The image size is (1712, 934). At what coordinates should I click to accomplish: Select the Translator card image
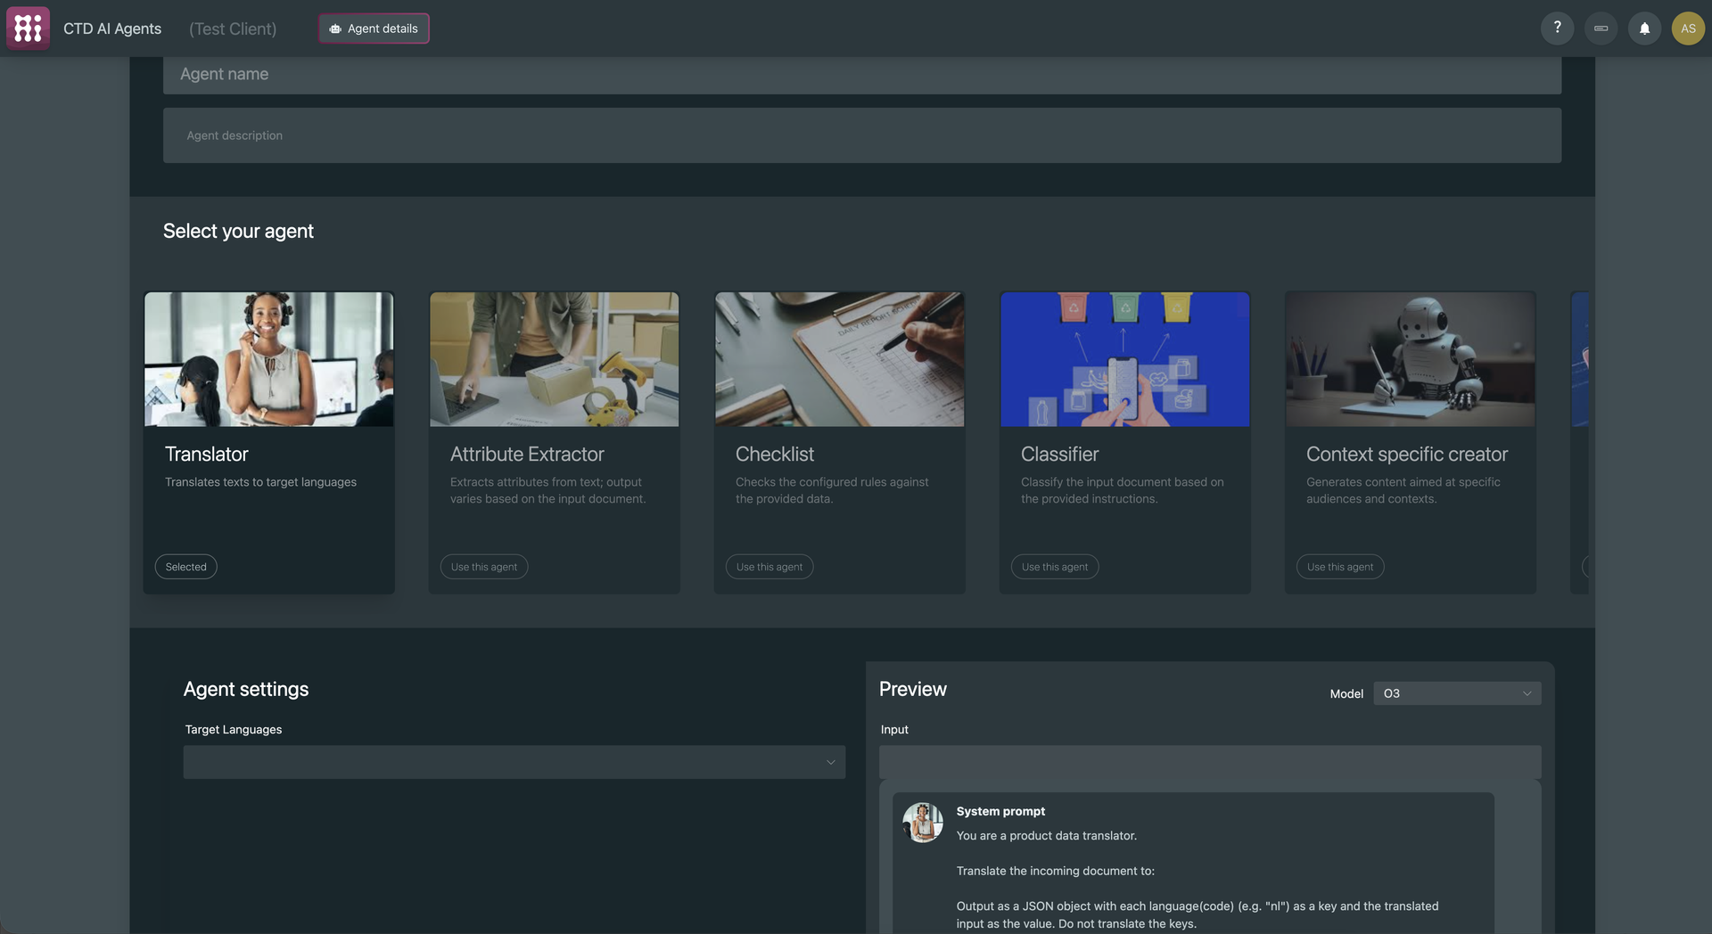pos(268,359)
